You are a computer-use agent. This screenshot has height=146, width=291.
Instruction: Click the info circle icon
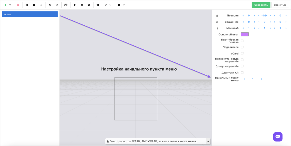point(98,5)
